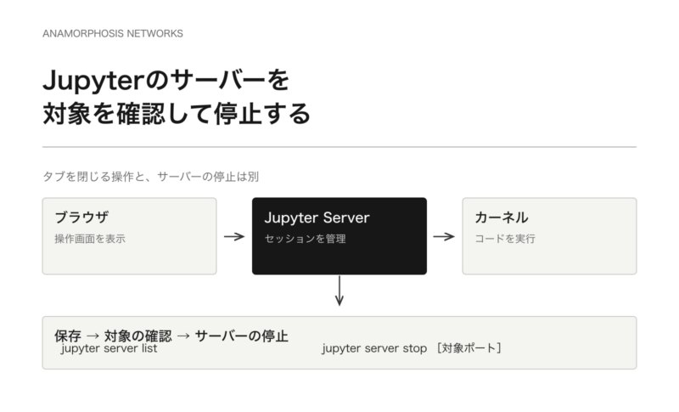Image resolution: width=679 pixels, height=412 pixels.
Task: Click the 'コードを実行' caption
Action: (x=505, y=239)
